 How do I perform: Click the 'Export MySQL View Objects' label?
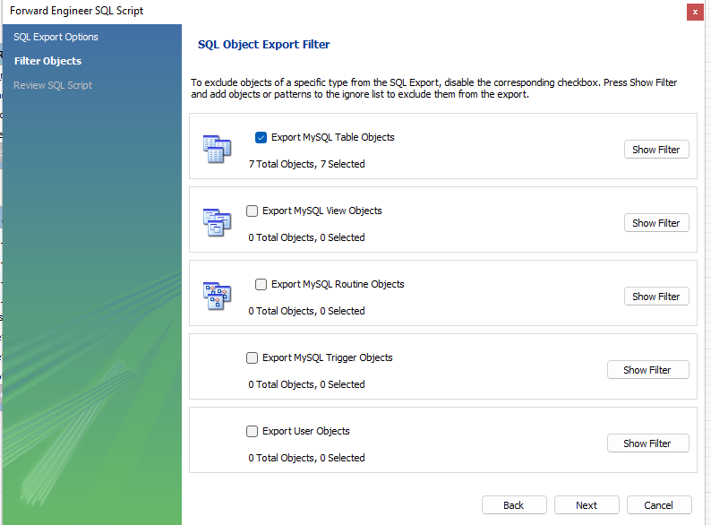322,211
